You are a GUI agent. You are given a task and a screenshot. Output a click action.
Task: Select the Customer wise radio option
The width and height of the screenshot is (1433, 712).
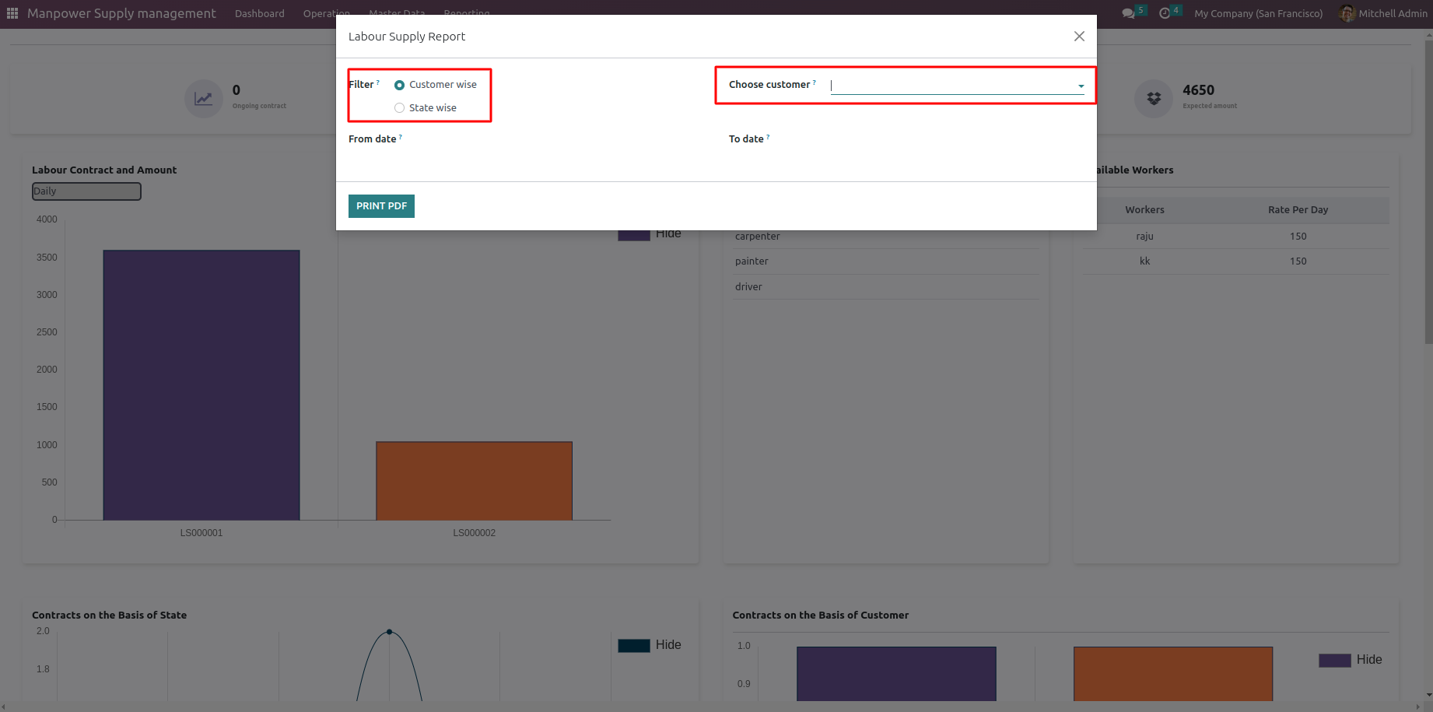[x=399, y=85]
